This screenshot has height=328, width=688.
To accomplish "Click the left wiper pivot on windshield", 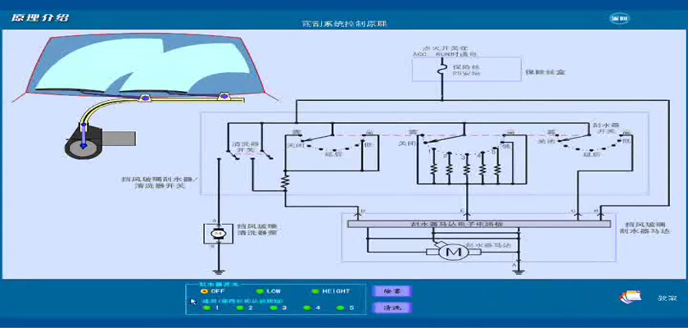I will coord(145,98).
